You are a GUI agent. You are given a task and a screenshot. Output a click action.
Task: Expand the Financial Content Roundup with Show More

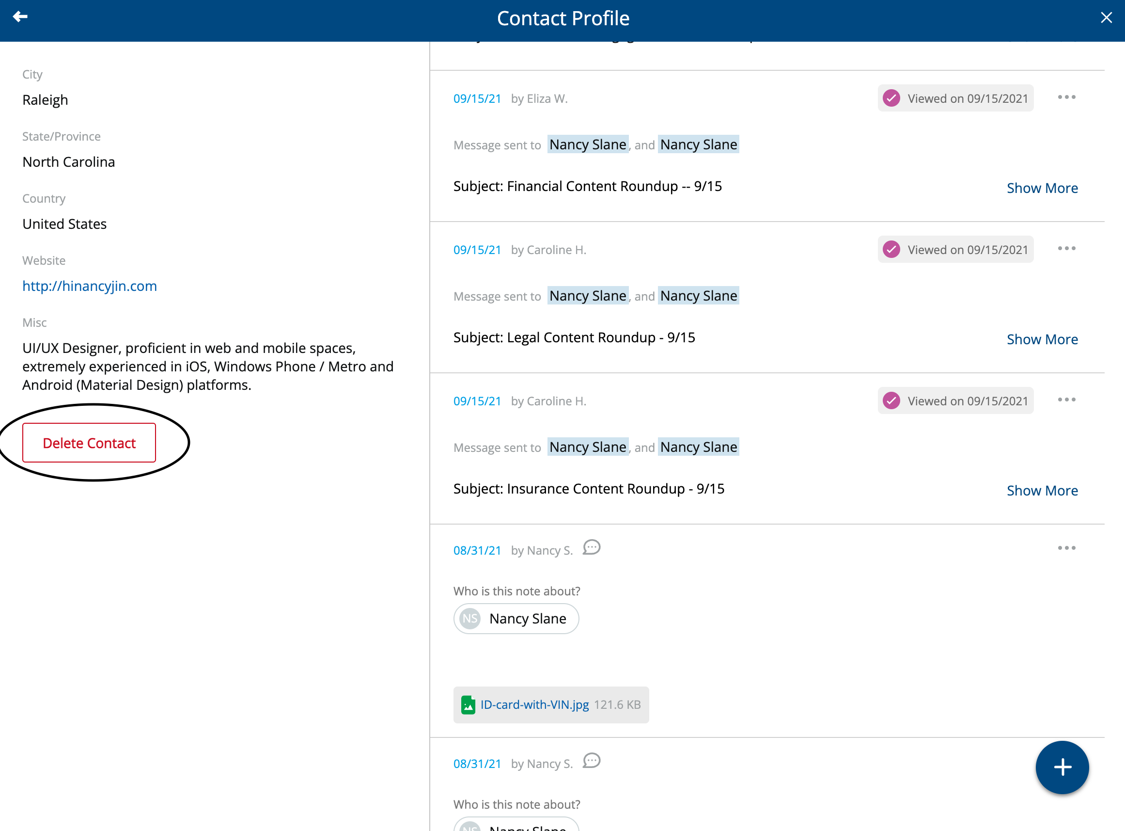(x=1042, y=188)
